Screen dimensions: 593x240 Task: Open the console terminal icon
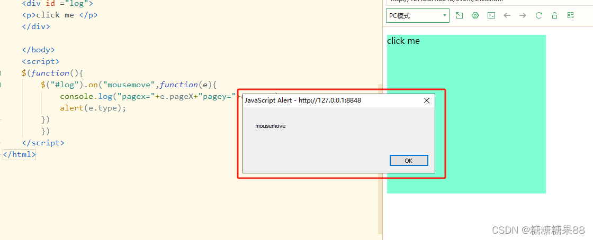(x=491, y=15)
